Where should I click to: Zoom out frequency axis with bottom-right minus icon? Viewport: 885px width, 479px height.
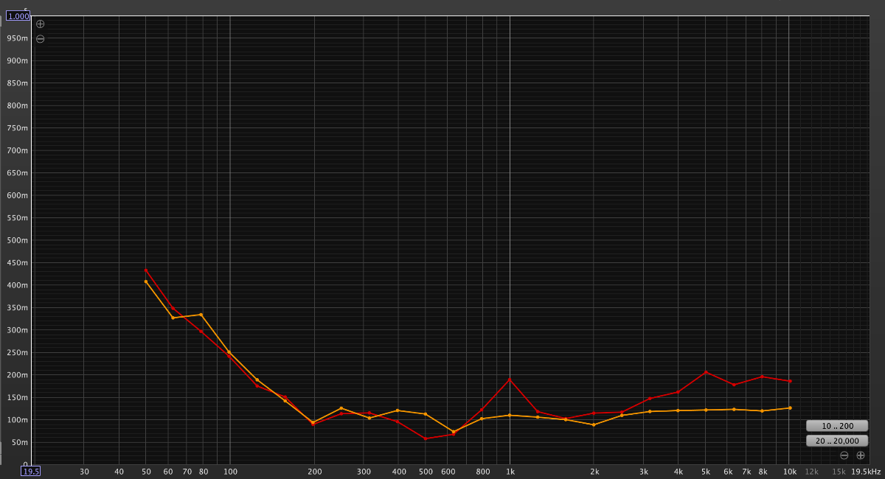coord(844,455)
